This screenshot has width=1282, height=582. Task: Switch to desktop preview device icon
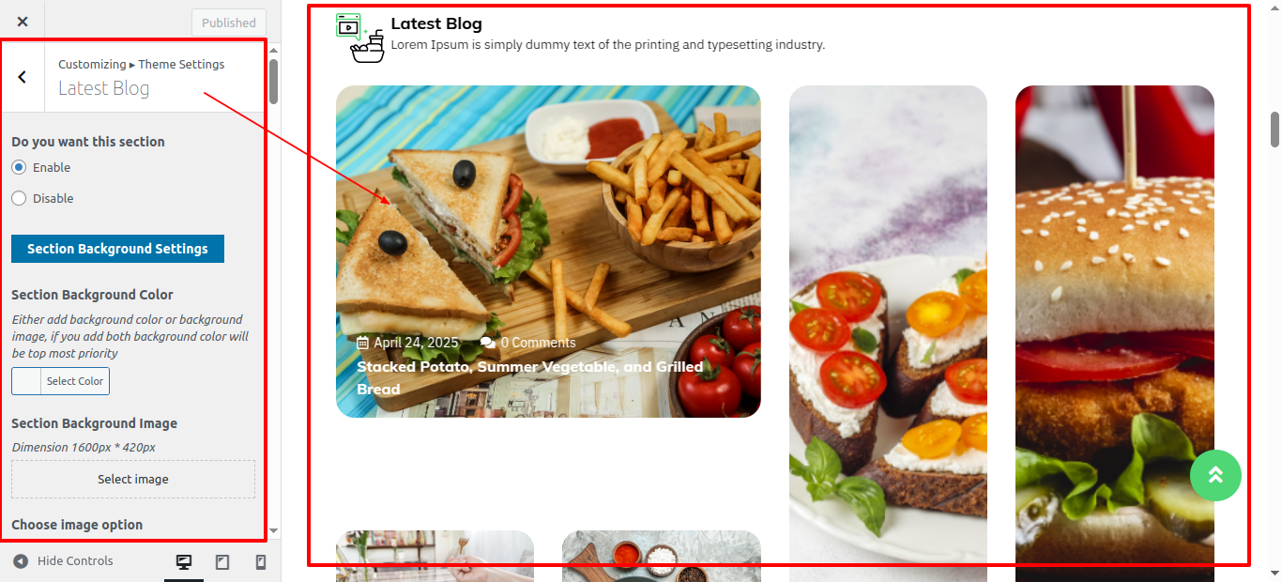point(184,562)
